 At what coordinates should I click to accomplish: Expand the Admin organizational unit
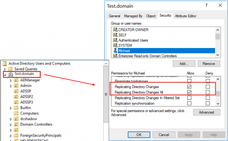coord(11,86)
